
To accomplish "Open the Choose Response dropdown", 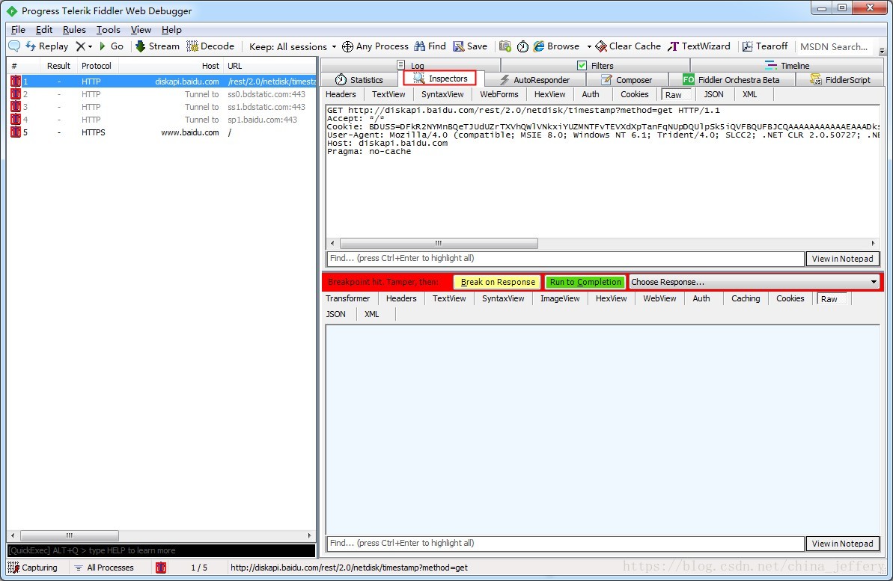I will (754, 282).
